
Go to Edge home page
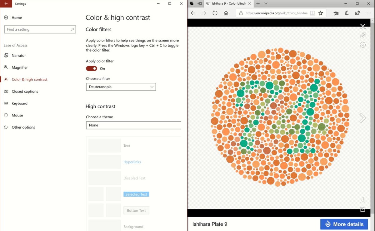coord(226,13)
